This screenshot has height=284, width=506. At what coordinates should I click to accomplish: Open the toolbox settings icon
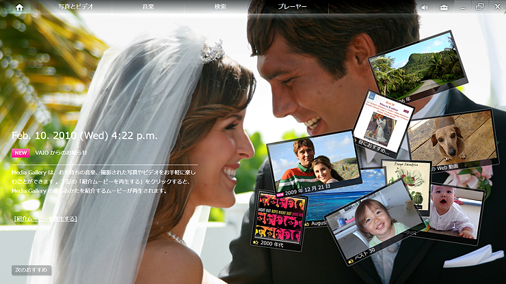click(x=444, y=8)
